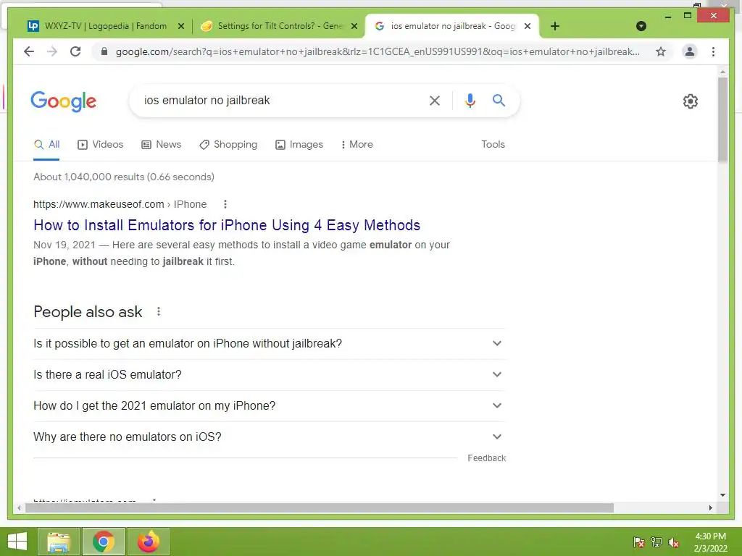Open network status tray icon
Image resolution: width=742 pixels, height=556 pixels.
[x=656, y=542]
